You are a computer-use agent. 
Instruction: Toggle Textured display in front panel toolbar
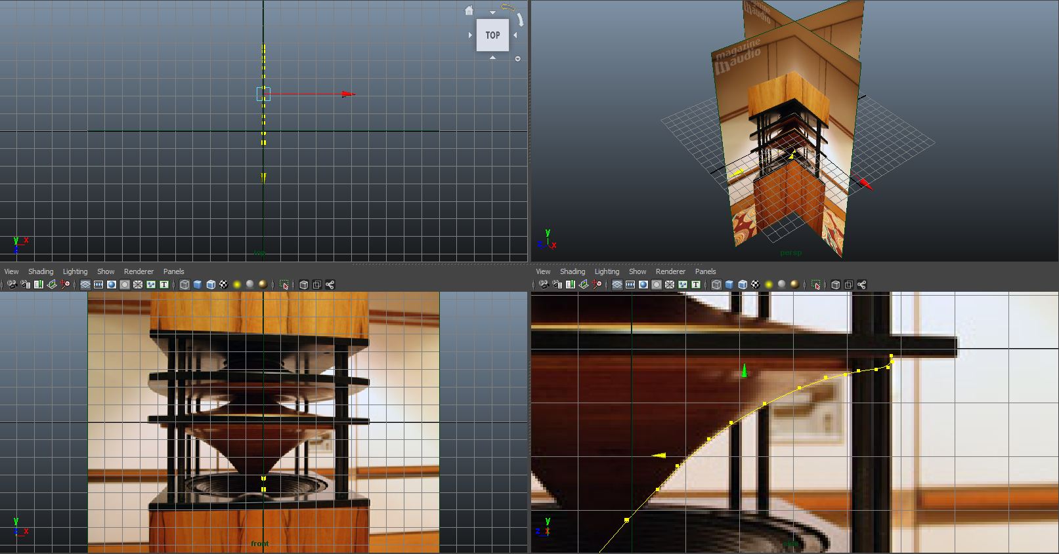click(224, 285)
